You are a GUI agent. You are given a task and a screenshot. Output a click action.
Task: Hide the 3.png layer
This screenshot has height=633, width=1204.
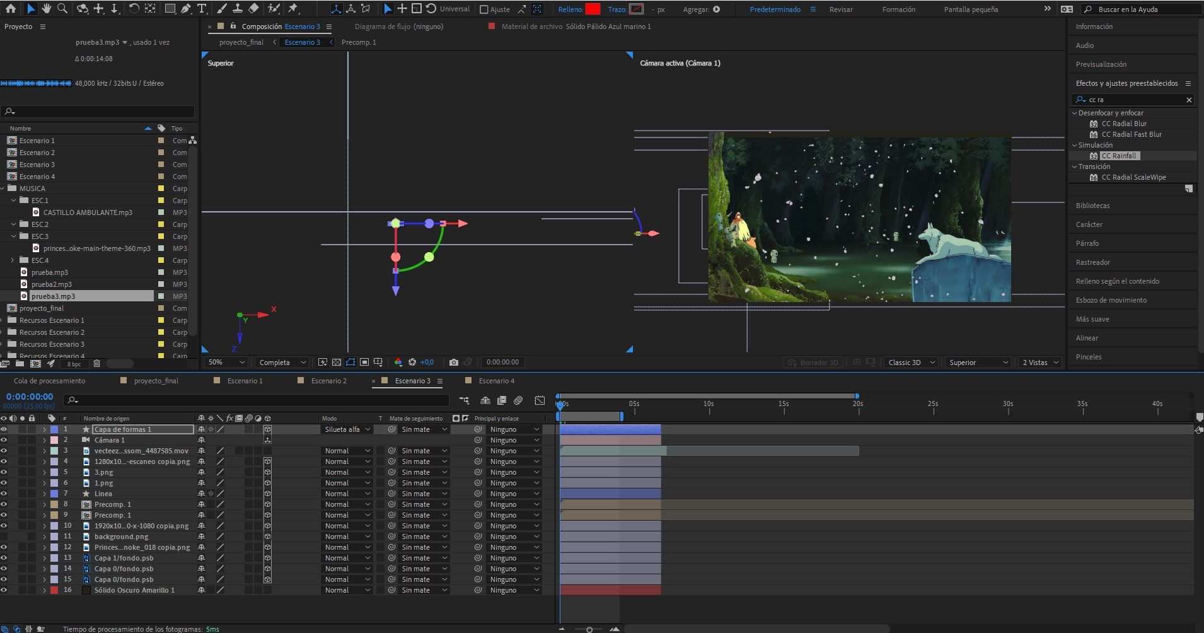tap(4, 472)
